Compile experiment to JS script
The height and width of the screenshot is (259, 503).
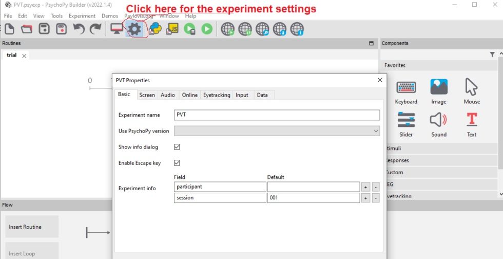click(x=172, y=29)
